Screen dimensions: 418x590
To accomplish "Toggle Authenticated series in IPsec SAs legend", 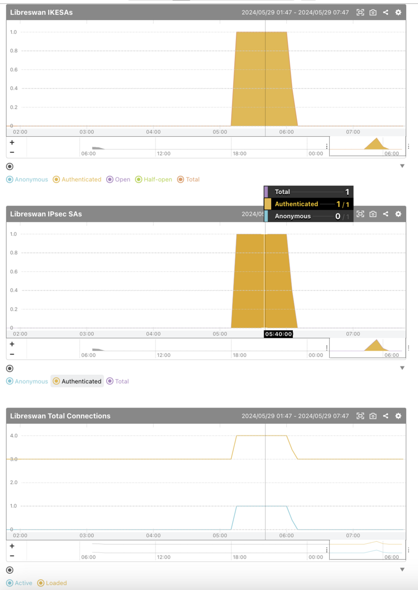I will point(77,381).
